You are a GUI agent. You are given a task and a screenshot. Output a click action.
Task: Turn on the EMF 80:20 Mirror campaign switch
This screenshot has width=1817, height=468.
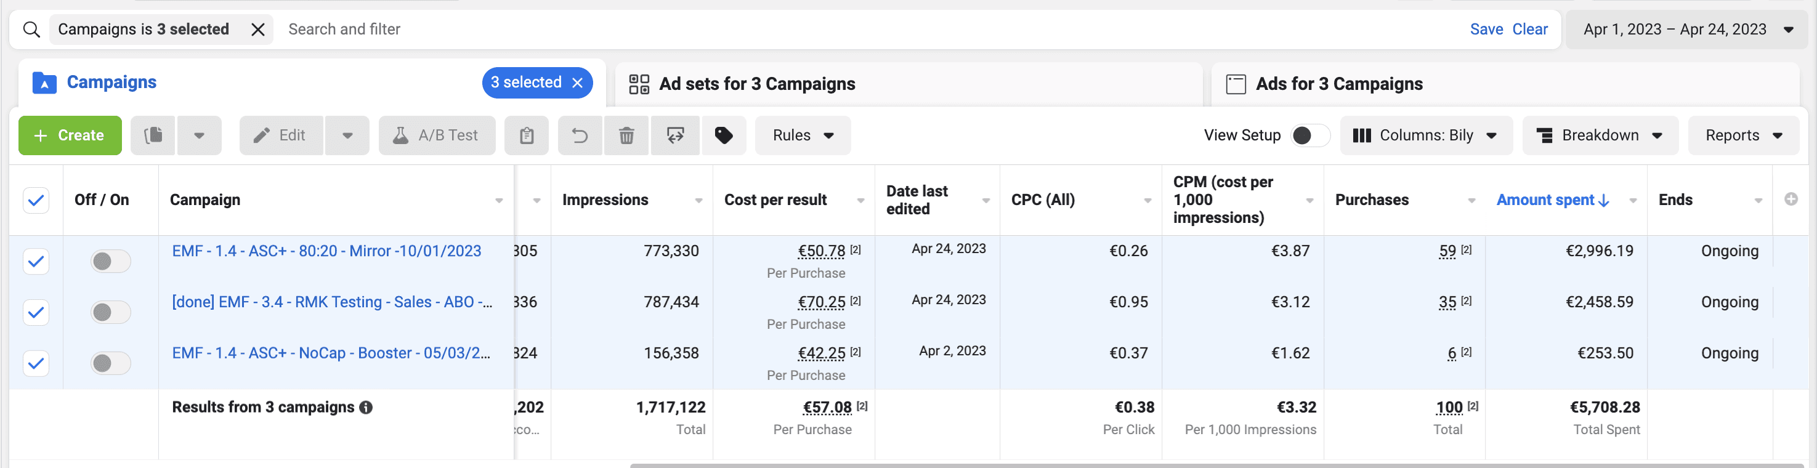tap(111, 262)
